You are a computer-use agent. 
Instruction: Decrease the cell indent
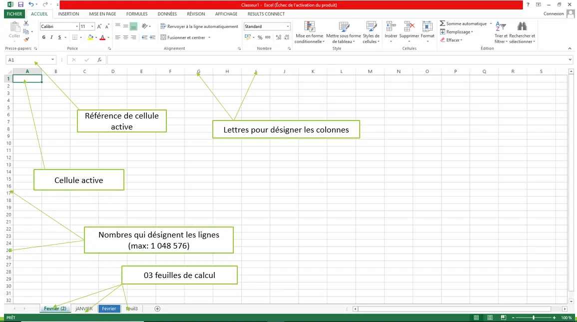[144, 37]
